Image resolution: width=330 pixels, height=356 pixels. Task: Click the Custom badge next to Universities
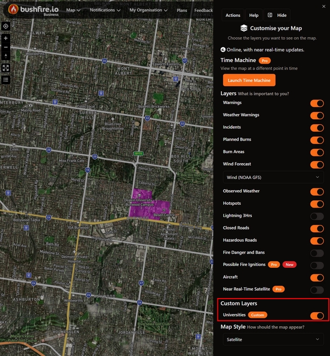257,315
